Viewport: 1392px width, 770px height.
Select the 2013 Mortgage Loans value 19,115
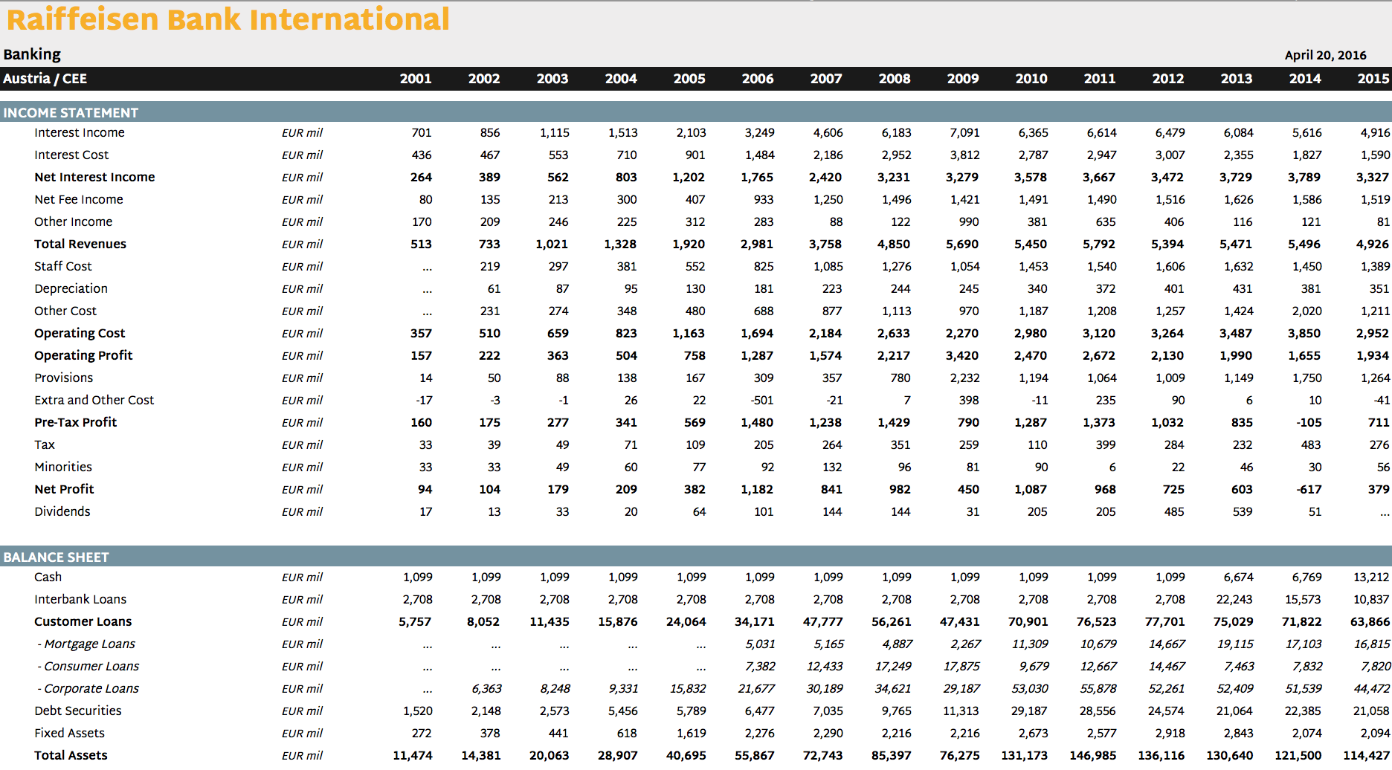1234,644
